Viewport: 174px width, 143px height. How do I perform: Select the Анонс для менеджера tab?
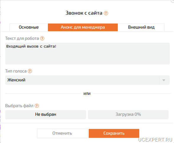83,27
